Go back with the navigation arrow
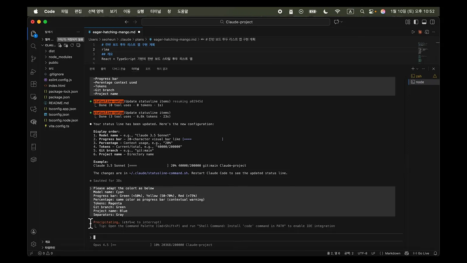 pyautogui.click(x=126, y=22)
